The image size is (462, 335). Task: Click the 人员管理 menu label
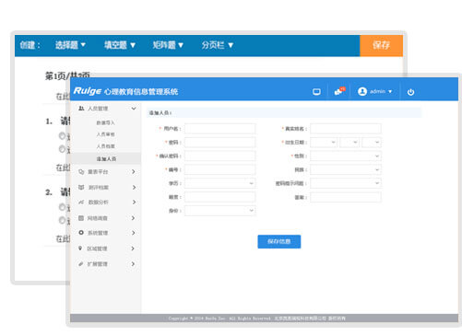(x=98, y=109)
